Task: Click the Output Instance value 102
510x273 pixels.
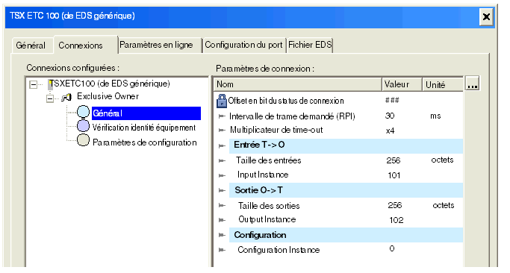Action: coord(397,220)
